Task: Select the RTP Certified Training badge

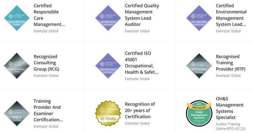Action: coord(199,66)
